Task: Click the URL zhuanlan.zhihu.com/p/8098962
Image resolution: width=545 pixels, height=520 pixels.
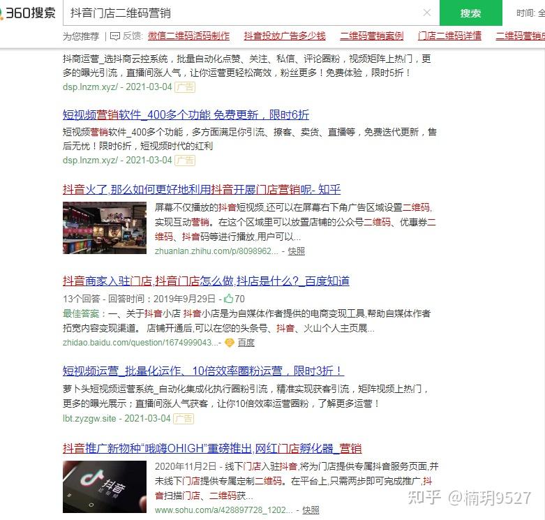Action: [x=216, y=251]
